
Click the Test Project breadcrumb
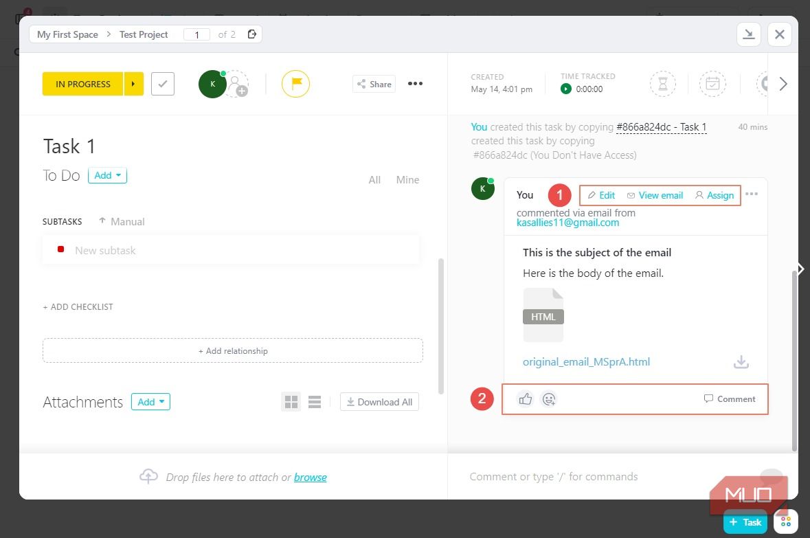(x=144, y=34)
